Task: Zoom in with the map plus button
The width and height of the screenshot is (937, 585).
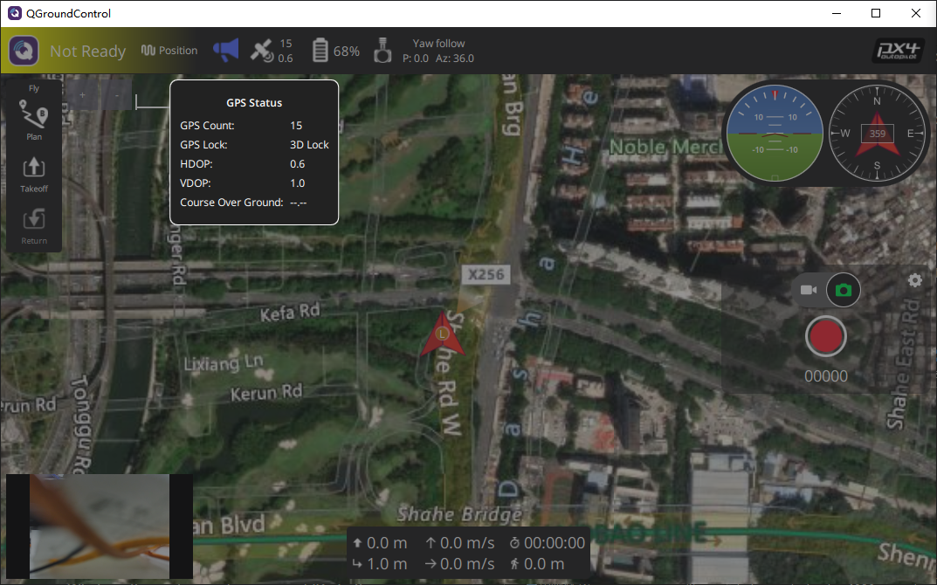Action: [82, 95]
